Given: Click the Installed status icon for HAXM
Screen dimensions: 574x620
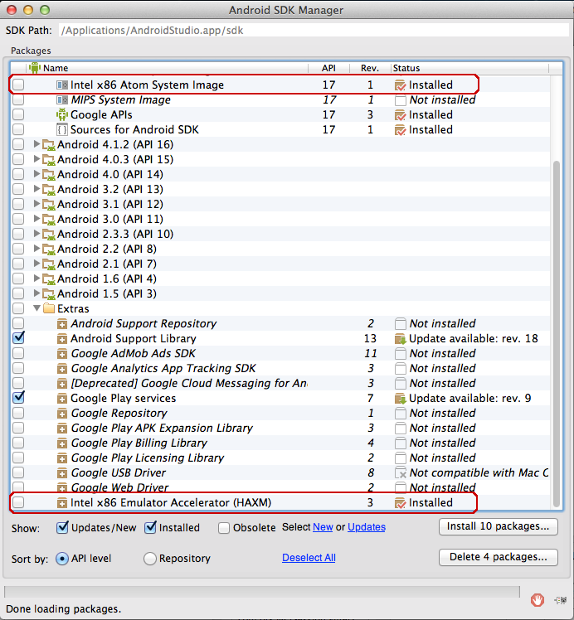Looking at the screenshot, I should pos(401,503).
